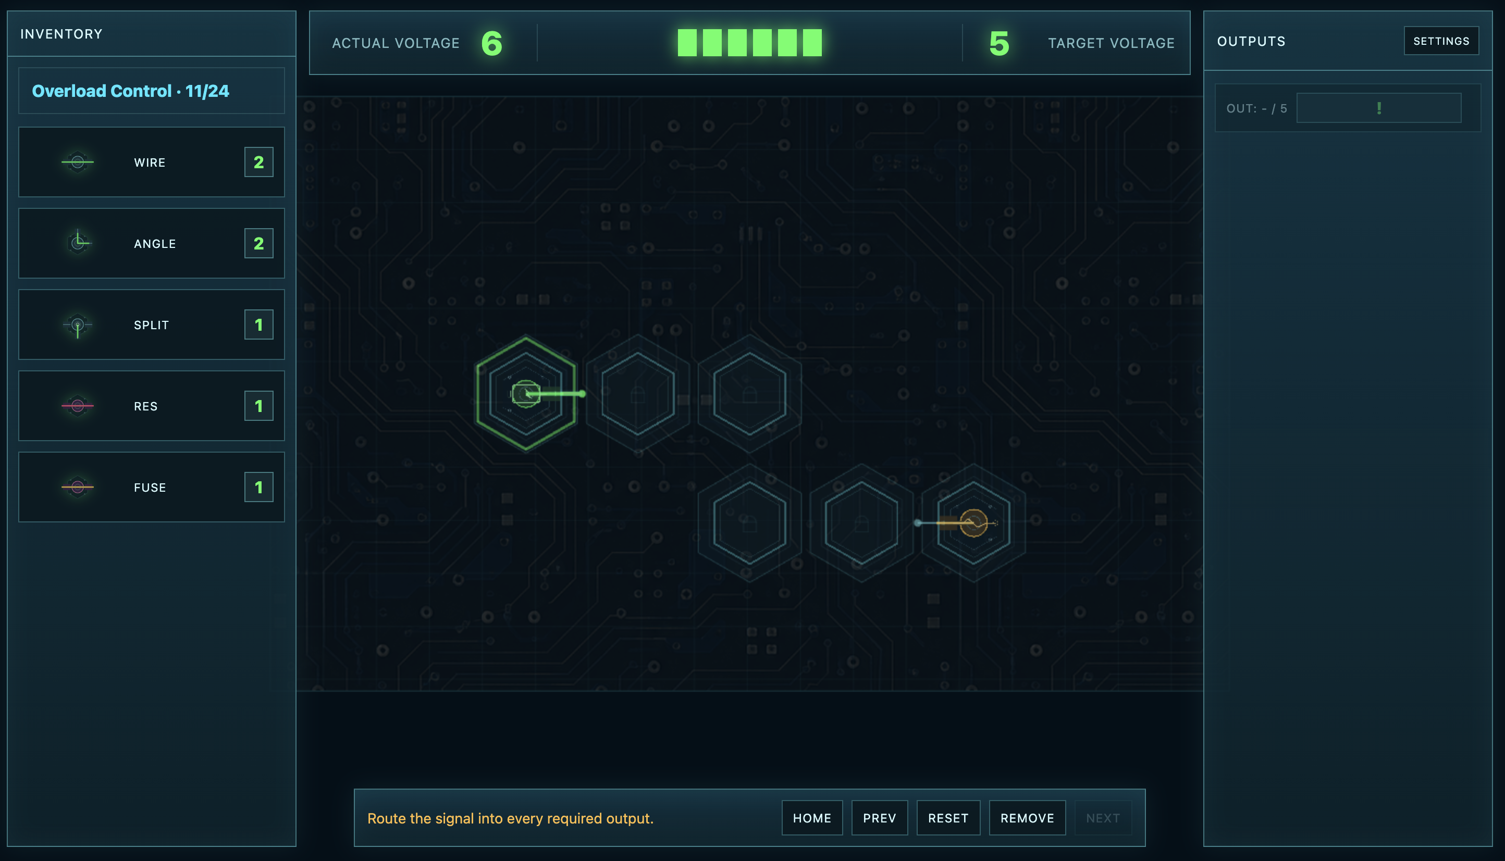Click the leftmost hex in bottom row

[x=749, y=523]
